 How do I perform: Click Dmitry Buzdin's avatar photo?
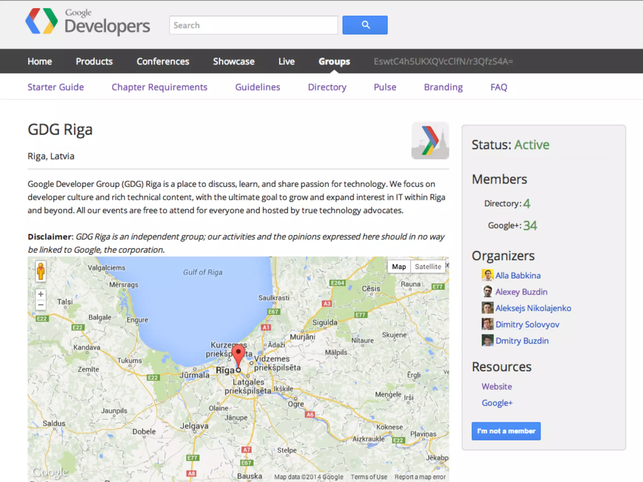coord(487,340)
